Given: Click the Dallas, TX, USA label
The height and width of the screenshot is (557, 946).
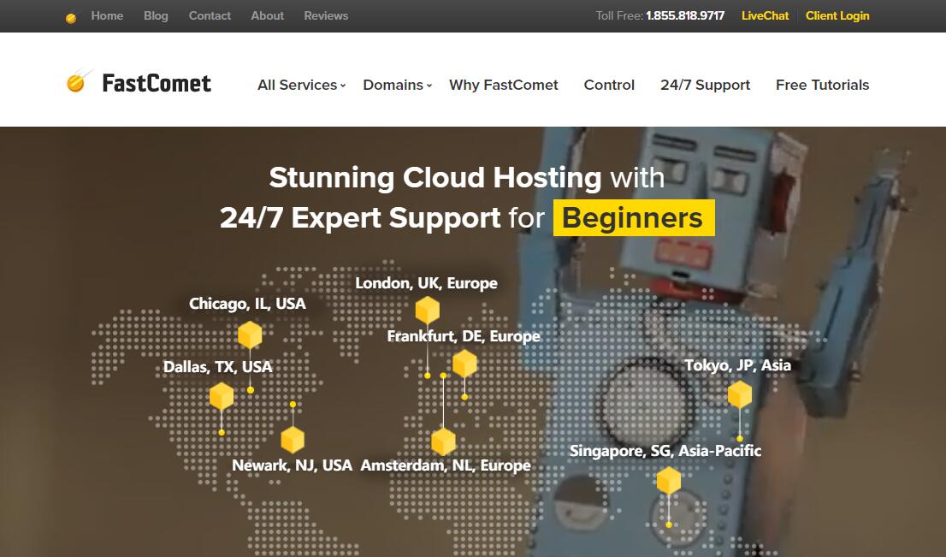Looking at the screenshot, I should coord(218,367).
